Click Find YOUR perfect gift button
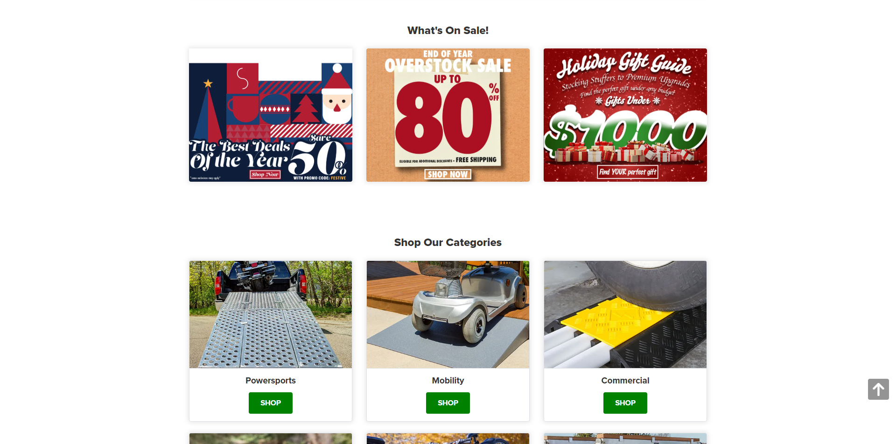896x444 pixels. point(628,172)
